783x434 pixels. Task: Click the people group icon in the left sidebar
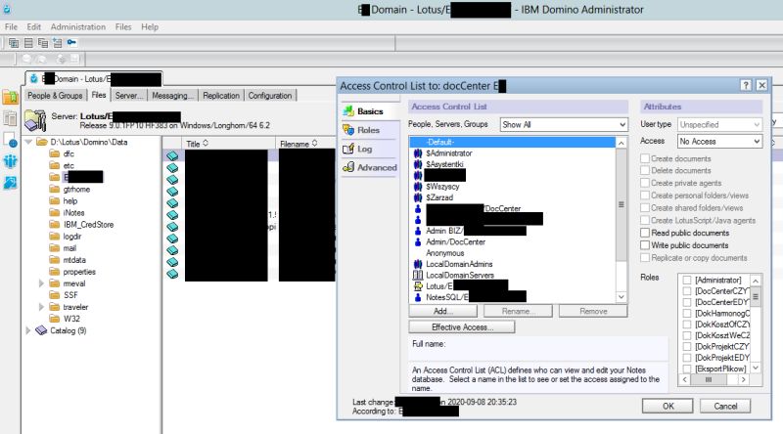(10, 161)
